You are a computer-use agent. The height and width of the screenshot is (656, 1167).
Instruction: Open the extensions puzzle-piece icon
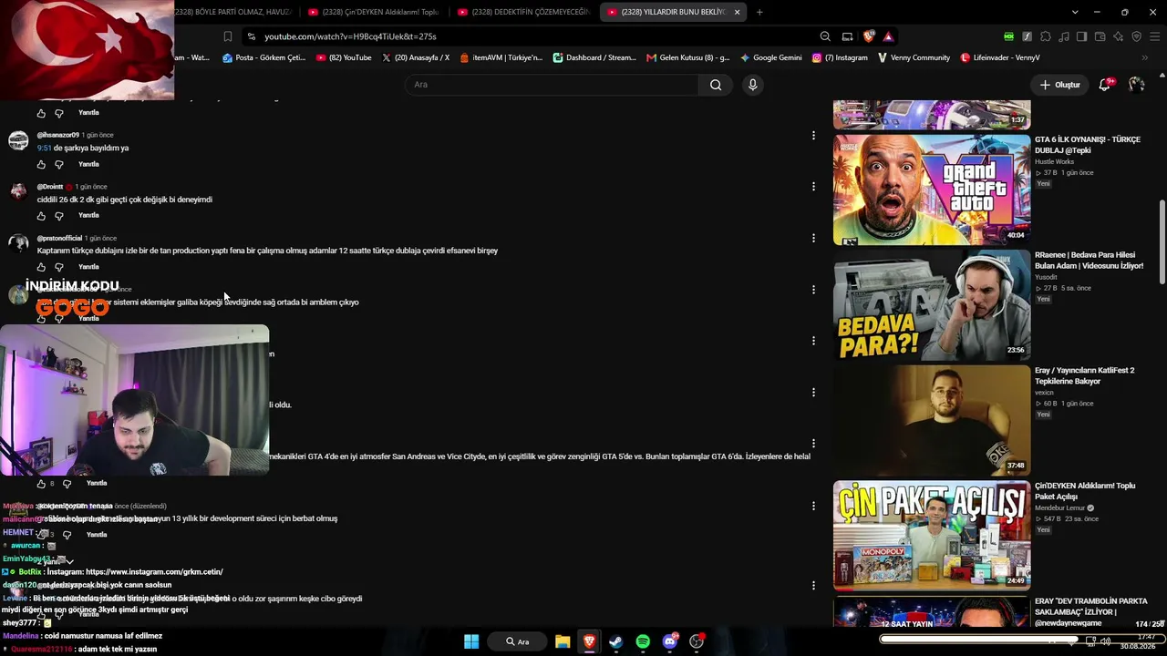[x=1046, y=36]
